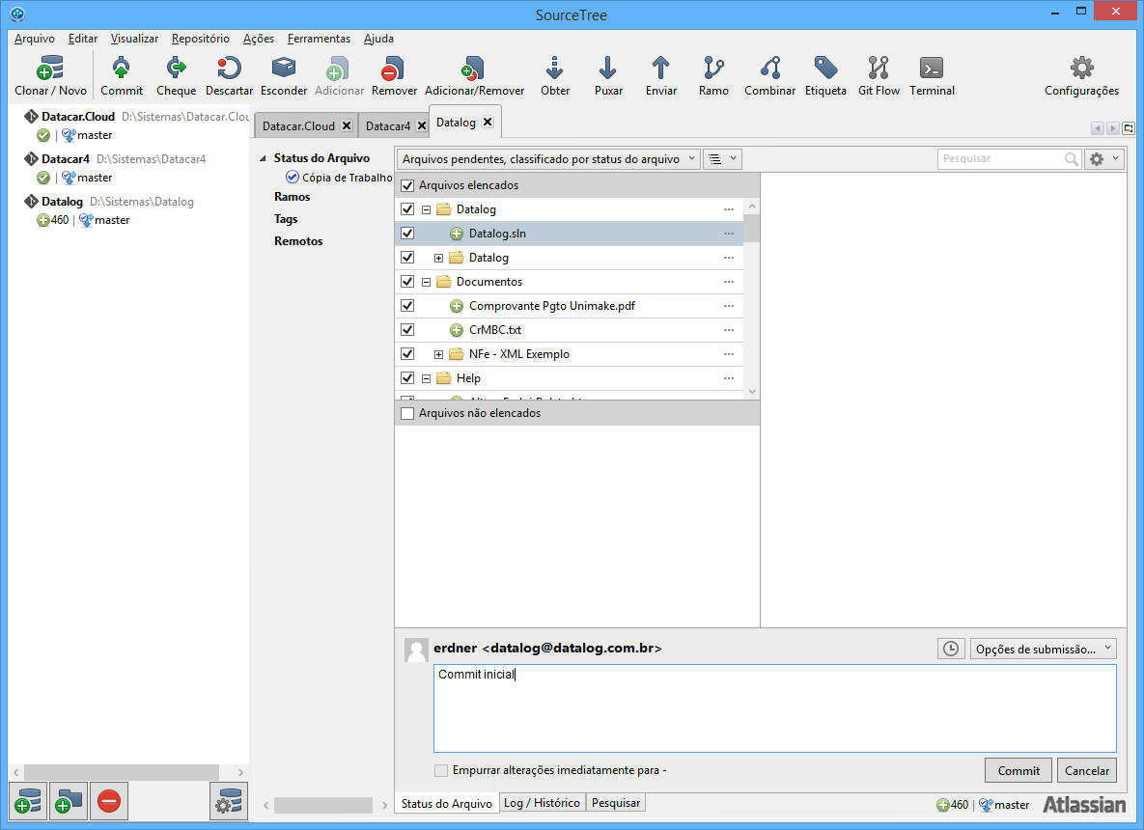Viewport: 1144px width, 830px height.
Task: Open the Opções de submissão dropdown
Action: pos(1043,649)
